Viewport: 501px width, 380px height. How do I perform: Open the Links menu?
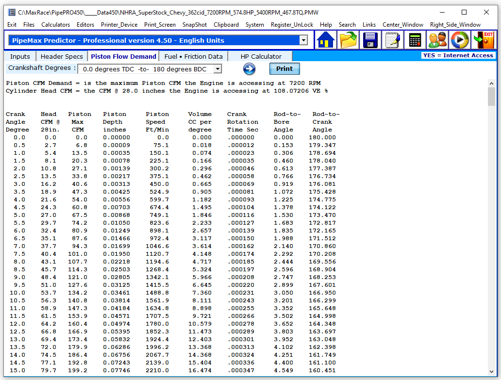click(369, 25)
